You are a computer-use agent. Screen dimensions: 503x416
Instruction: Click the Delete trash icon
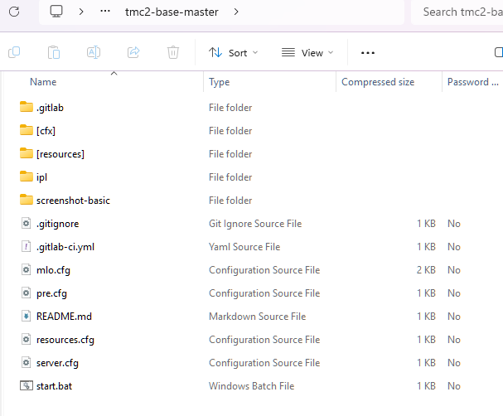[x=173, y=52]
